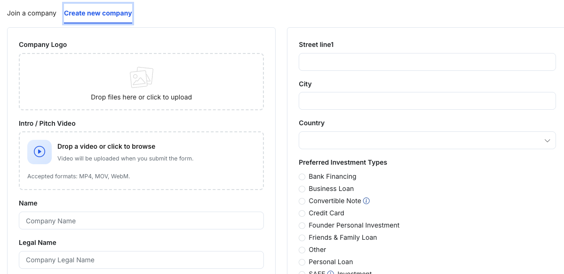Select the Business Loan option
The width and height of the screenshot is (564, 274).
click(x=302, y=189)
